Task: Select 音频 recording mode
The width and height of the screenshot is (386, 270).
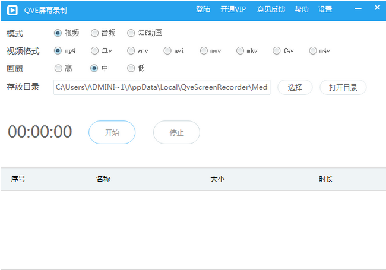Action: [103, 33]
